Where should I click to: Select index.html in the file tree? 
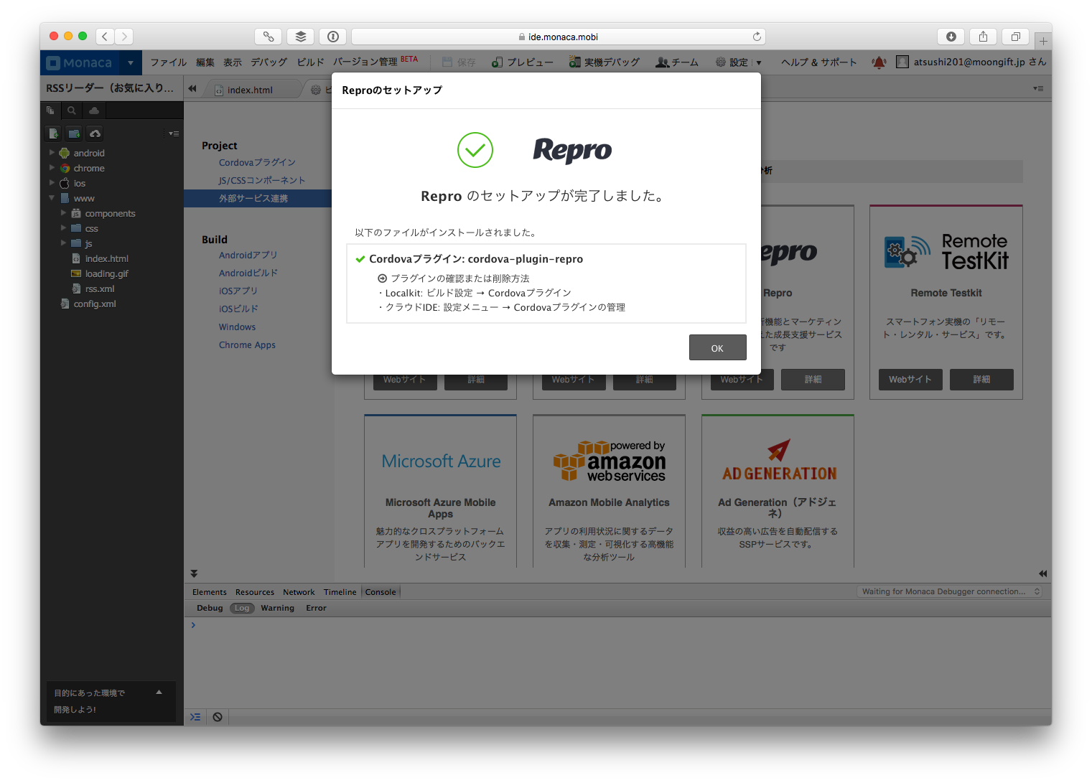coord(106,258)
